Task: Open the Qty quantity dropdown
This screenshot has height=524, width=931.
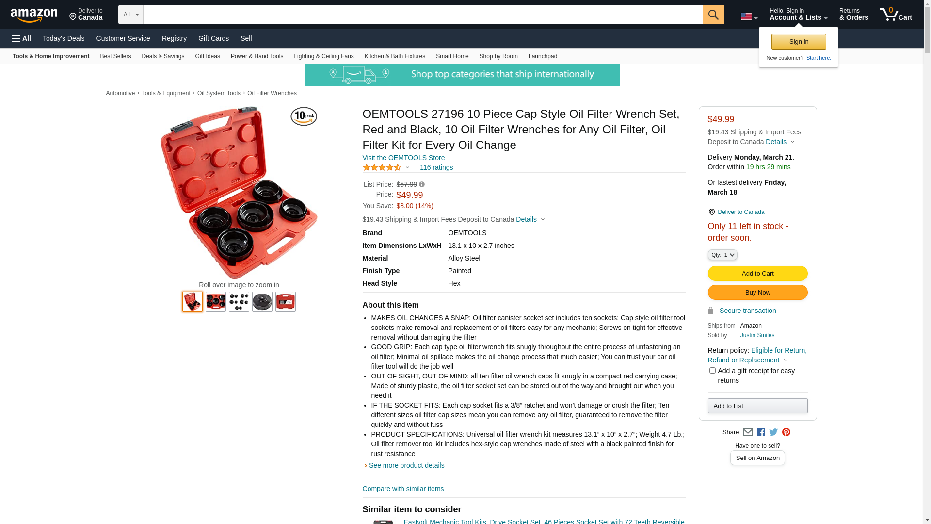Action: [x=722, y=255]
